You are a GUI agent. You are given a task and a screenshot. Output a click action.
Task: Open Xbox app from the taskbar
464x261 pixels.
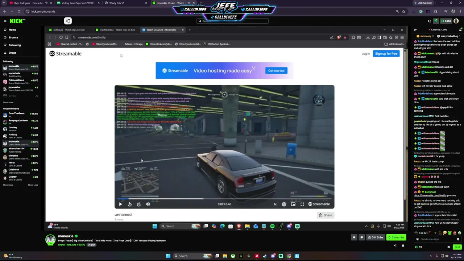(233, 256)
